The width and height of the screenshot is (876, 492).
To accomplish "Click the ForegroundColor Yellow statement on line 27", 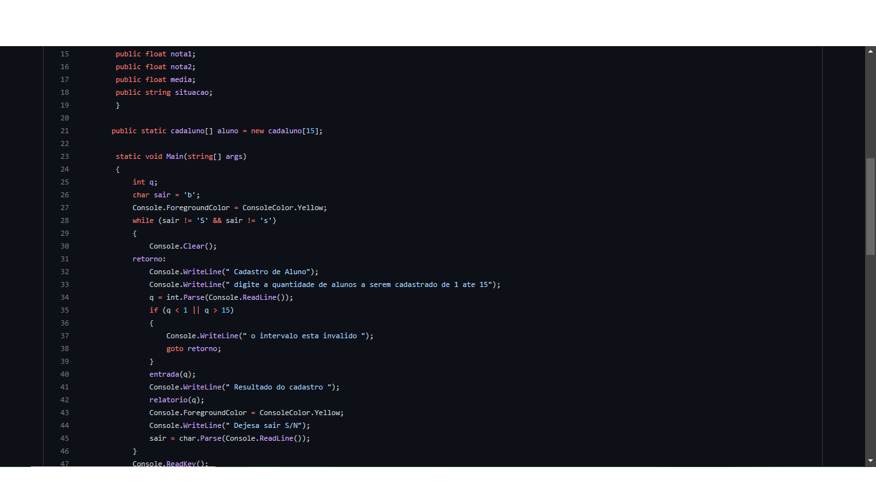I will (230, 208).
